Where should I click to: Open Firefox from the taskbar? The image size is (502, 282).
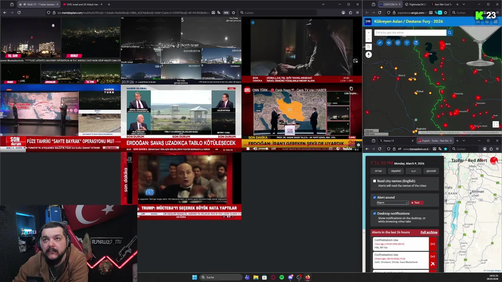pos(307,277)
